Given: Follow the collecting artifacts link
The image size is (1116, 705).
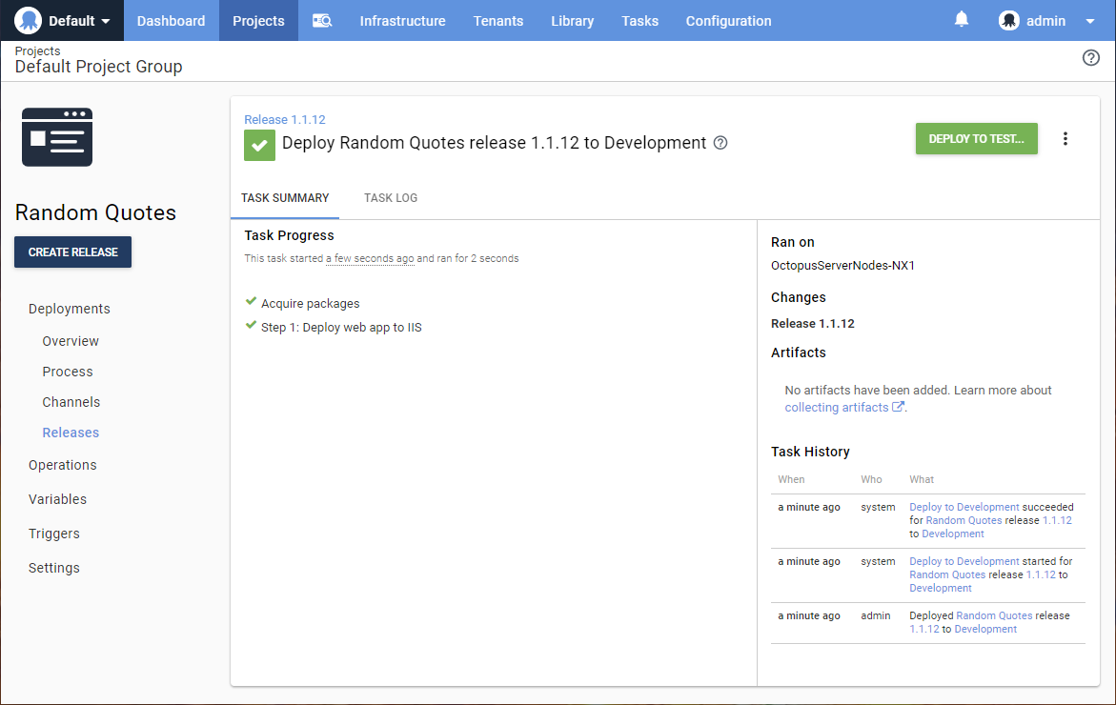Looking at the screenshot, I should [x=837, y=408].
